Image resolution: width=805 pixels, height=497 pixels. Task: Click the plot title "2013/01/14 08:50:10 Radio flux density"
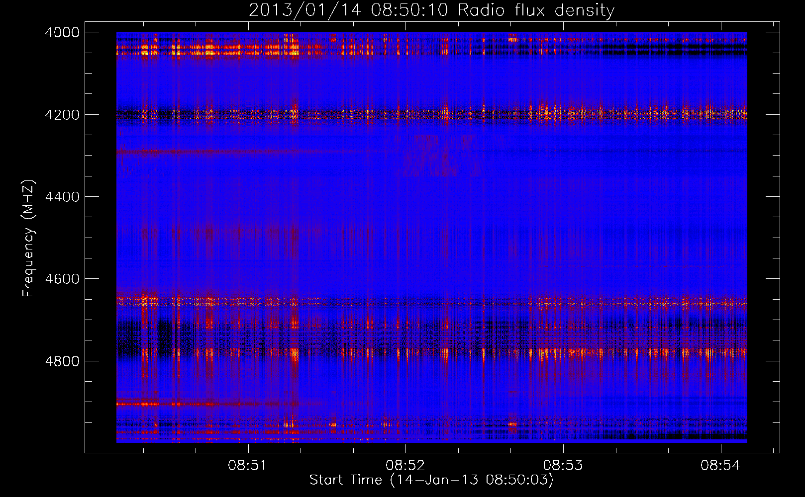pyautogui.click(x=431, y=10)
